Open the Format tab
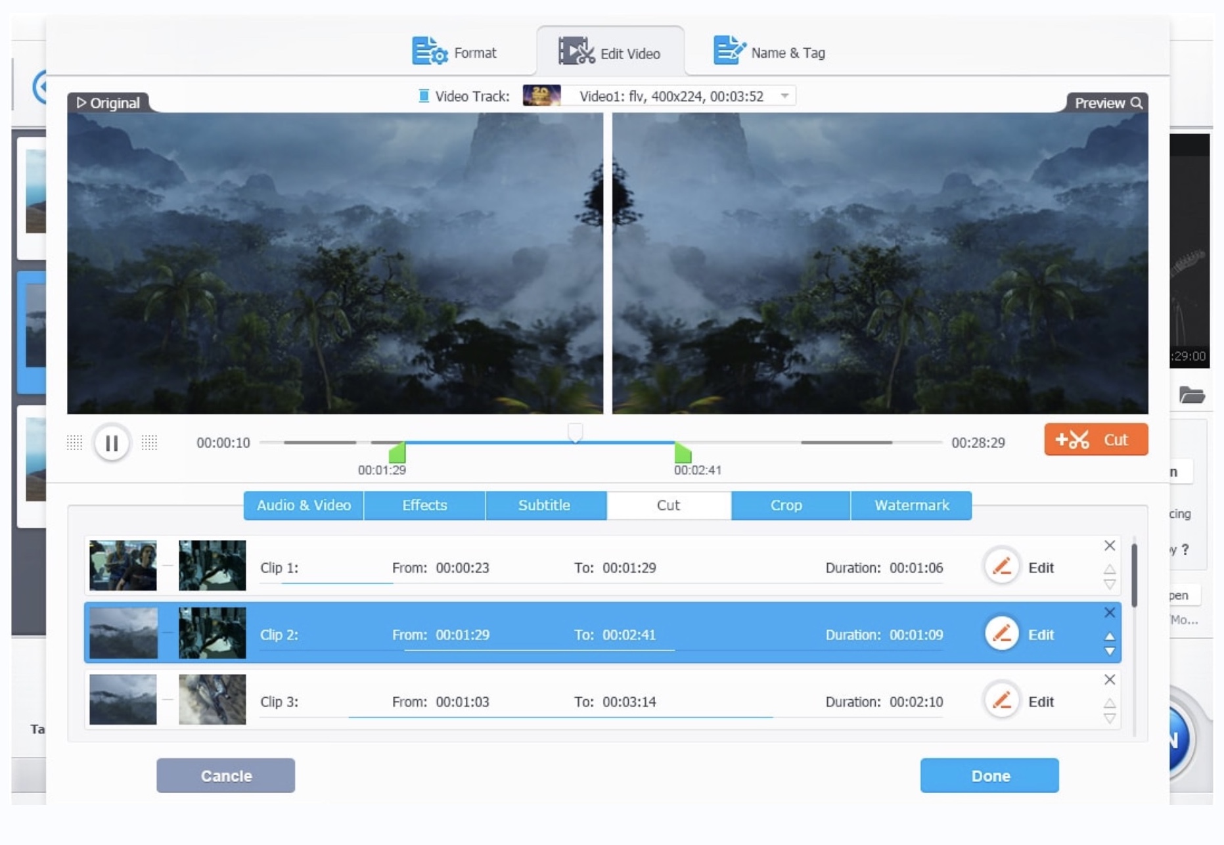Image resolution: width=1224 pixels, height=845 pixels. (x=454, y=52)
